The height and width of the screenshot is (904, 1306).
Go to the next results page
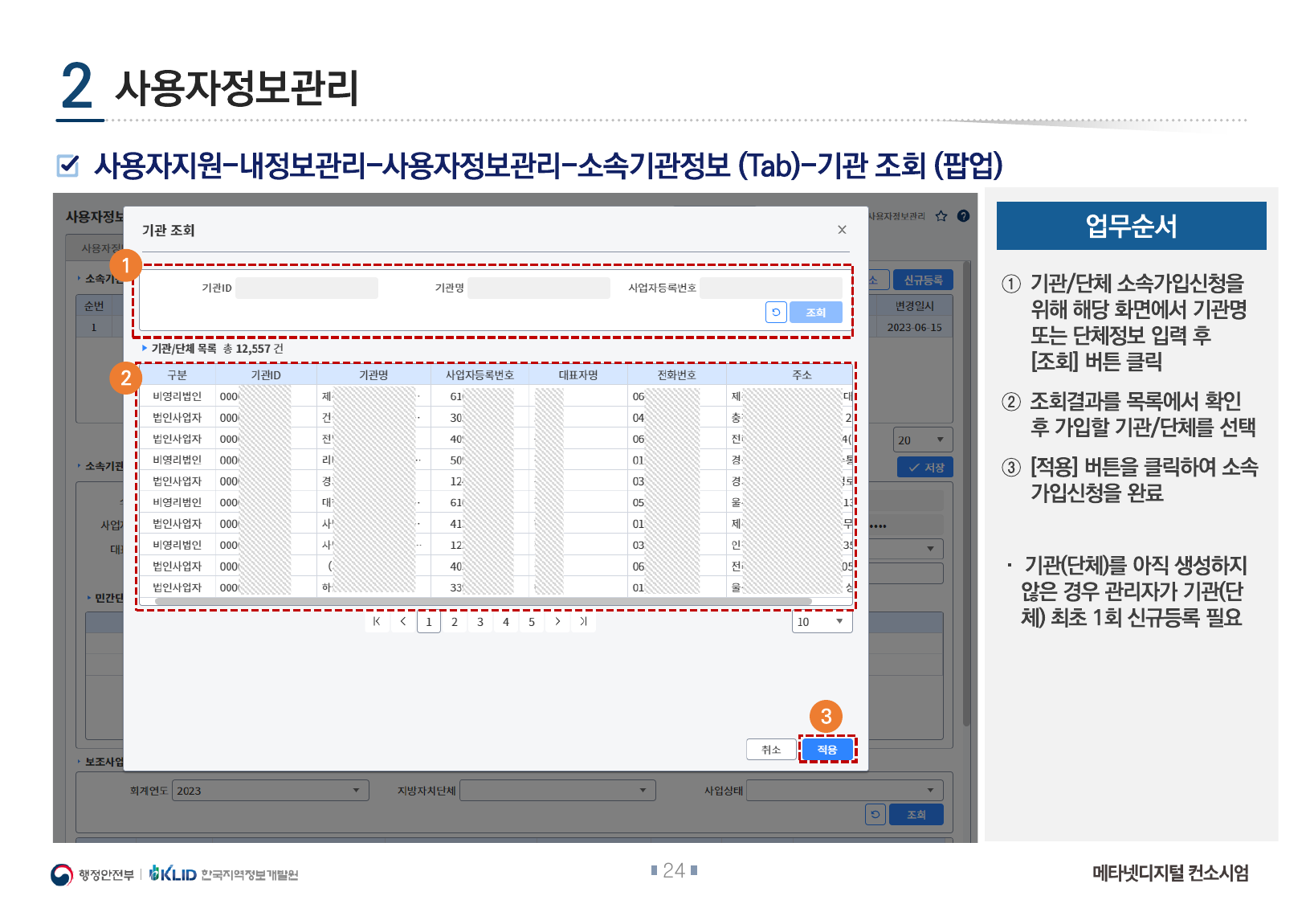coord(557,621)
